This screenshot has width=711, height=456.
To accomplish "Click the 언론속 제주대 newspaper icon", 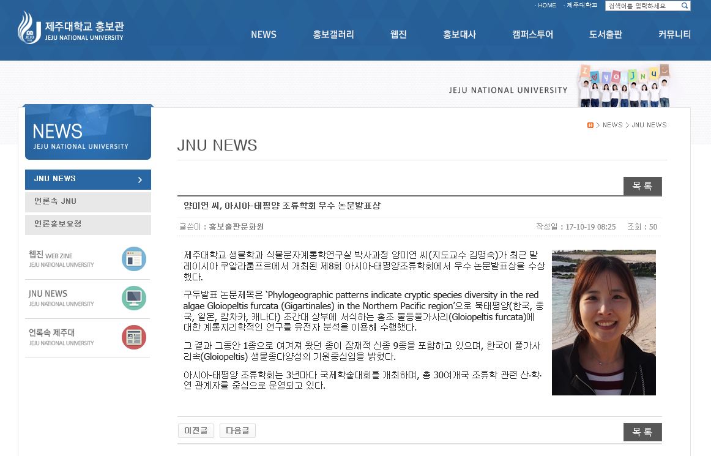I will (x=134, y=337).
